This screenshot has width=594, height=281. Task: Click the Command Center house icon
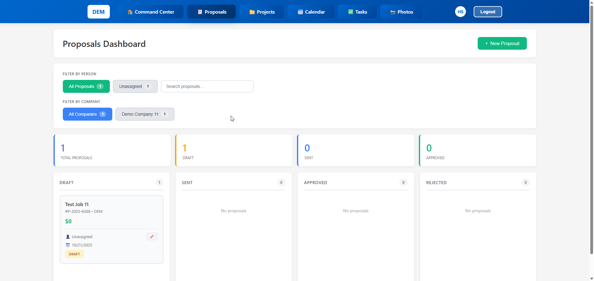tap(129, 12)
